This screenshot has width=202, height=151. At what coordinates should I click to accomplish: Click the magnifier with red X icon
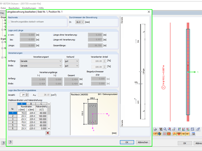[169, 129]
